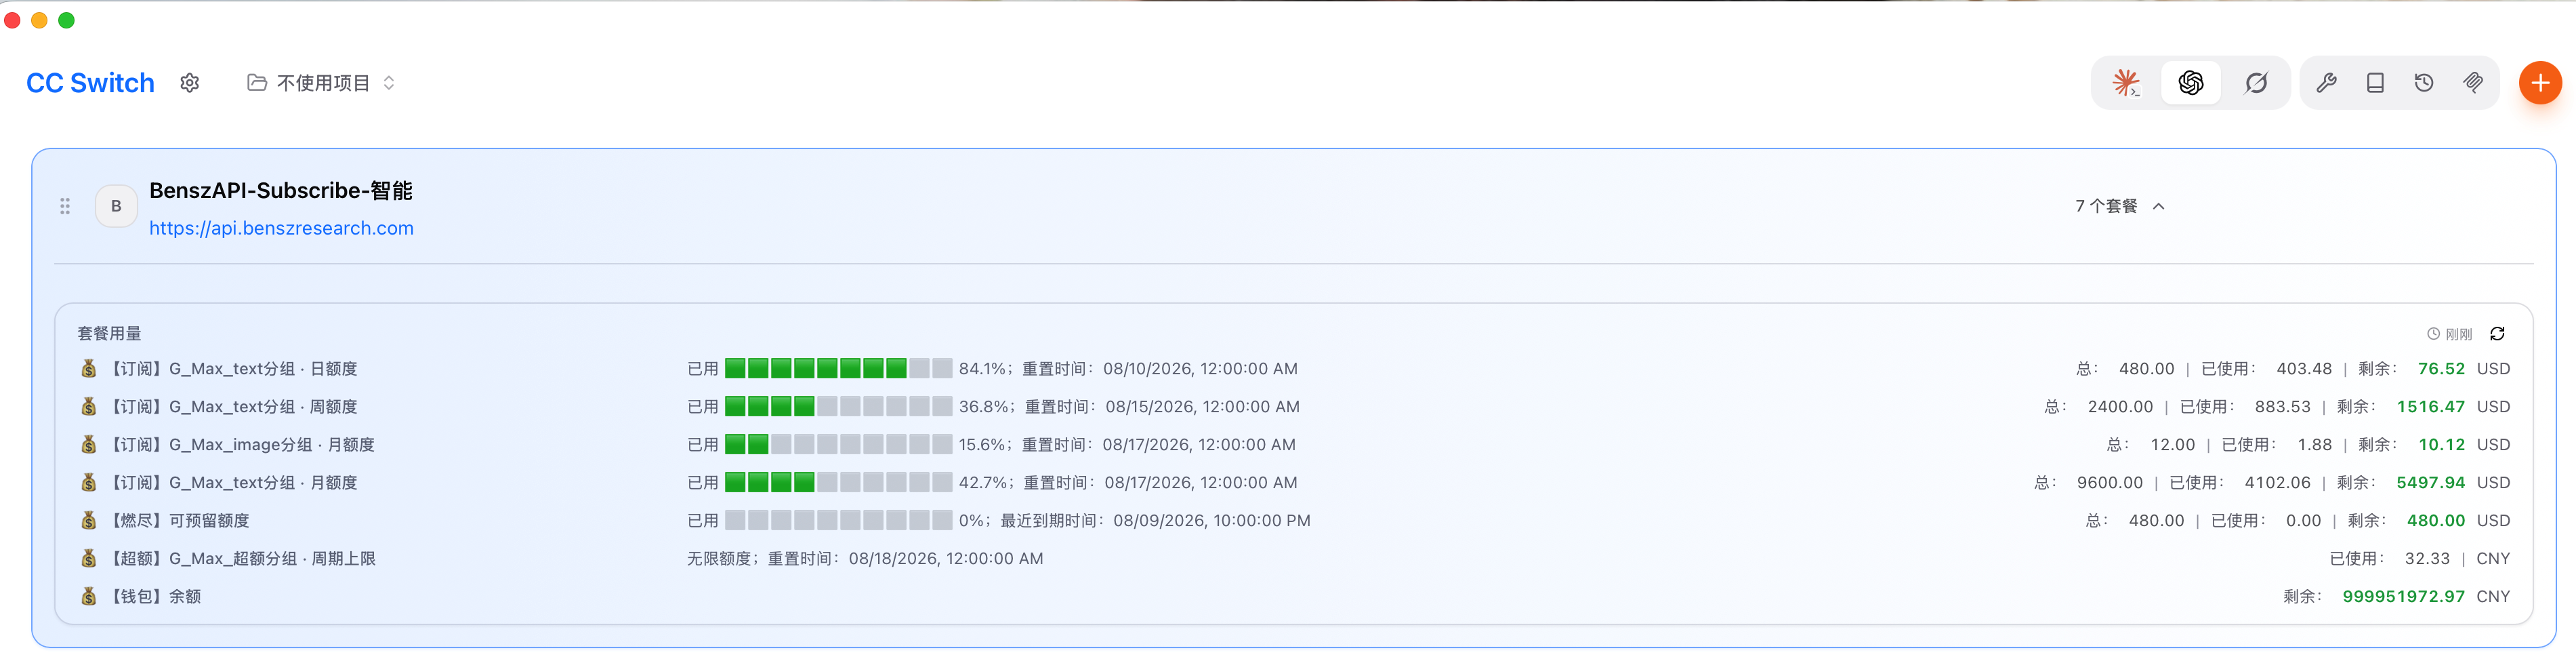Screen dimensions: 2576x659
Task: Select the 【订阅】G_Max_image分组 · 月额度 label
Action: coord(240,445)
